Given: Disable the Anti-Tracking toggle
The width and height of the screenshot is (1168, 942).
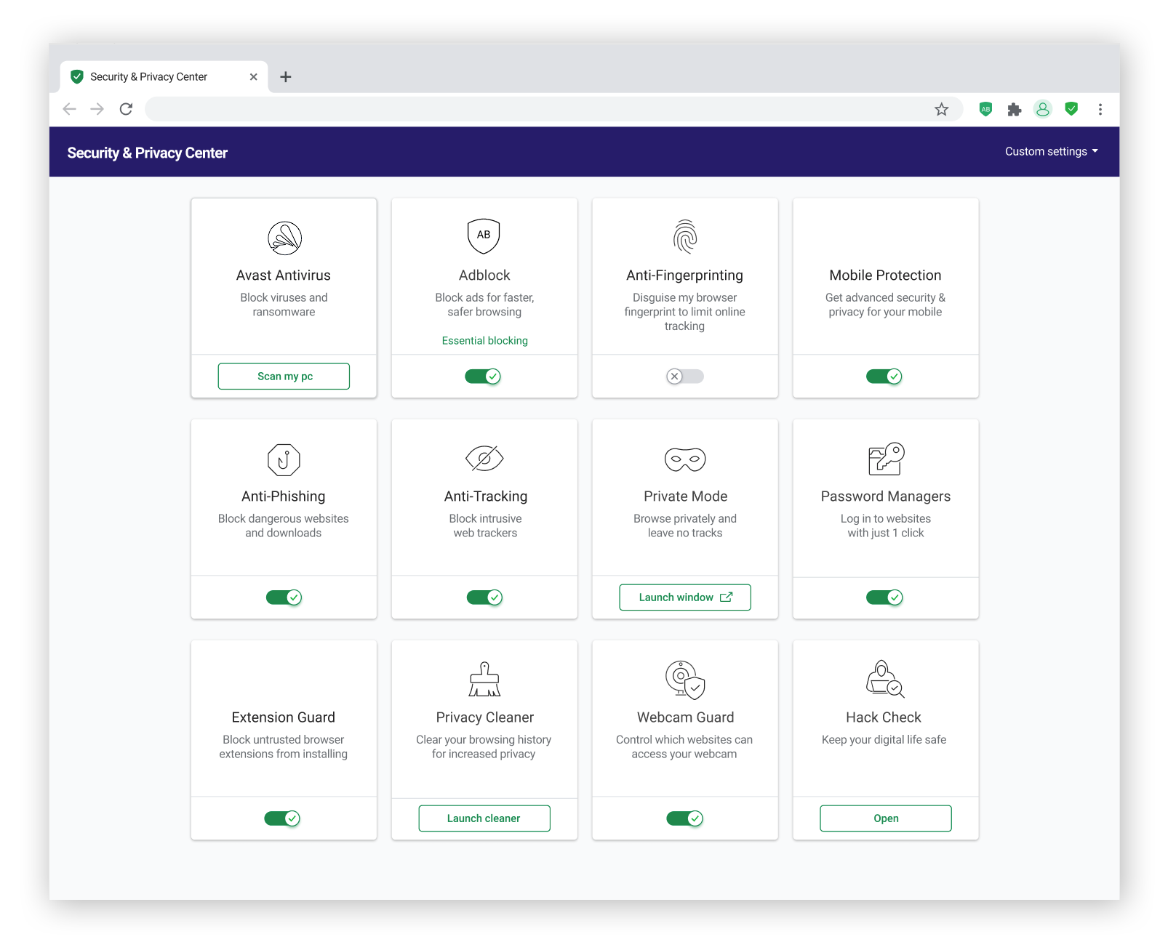Looking at the screenshot, I should coord(484,597).
